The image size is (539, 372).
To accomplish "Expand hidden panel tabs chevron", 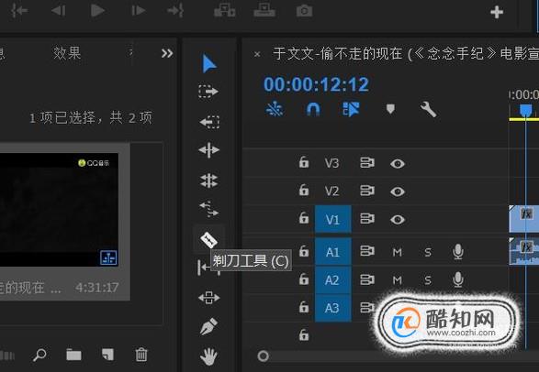I will coord(167,53).
